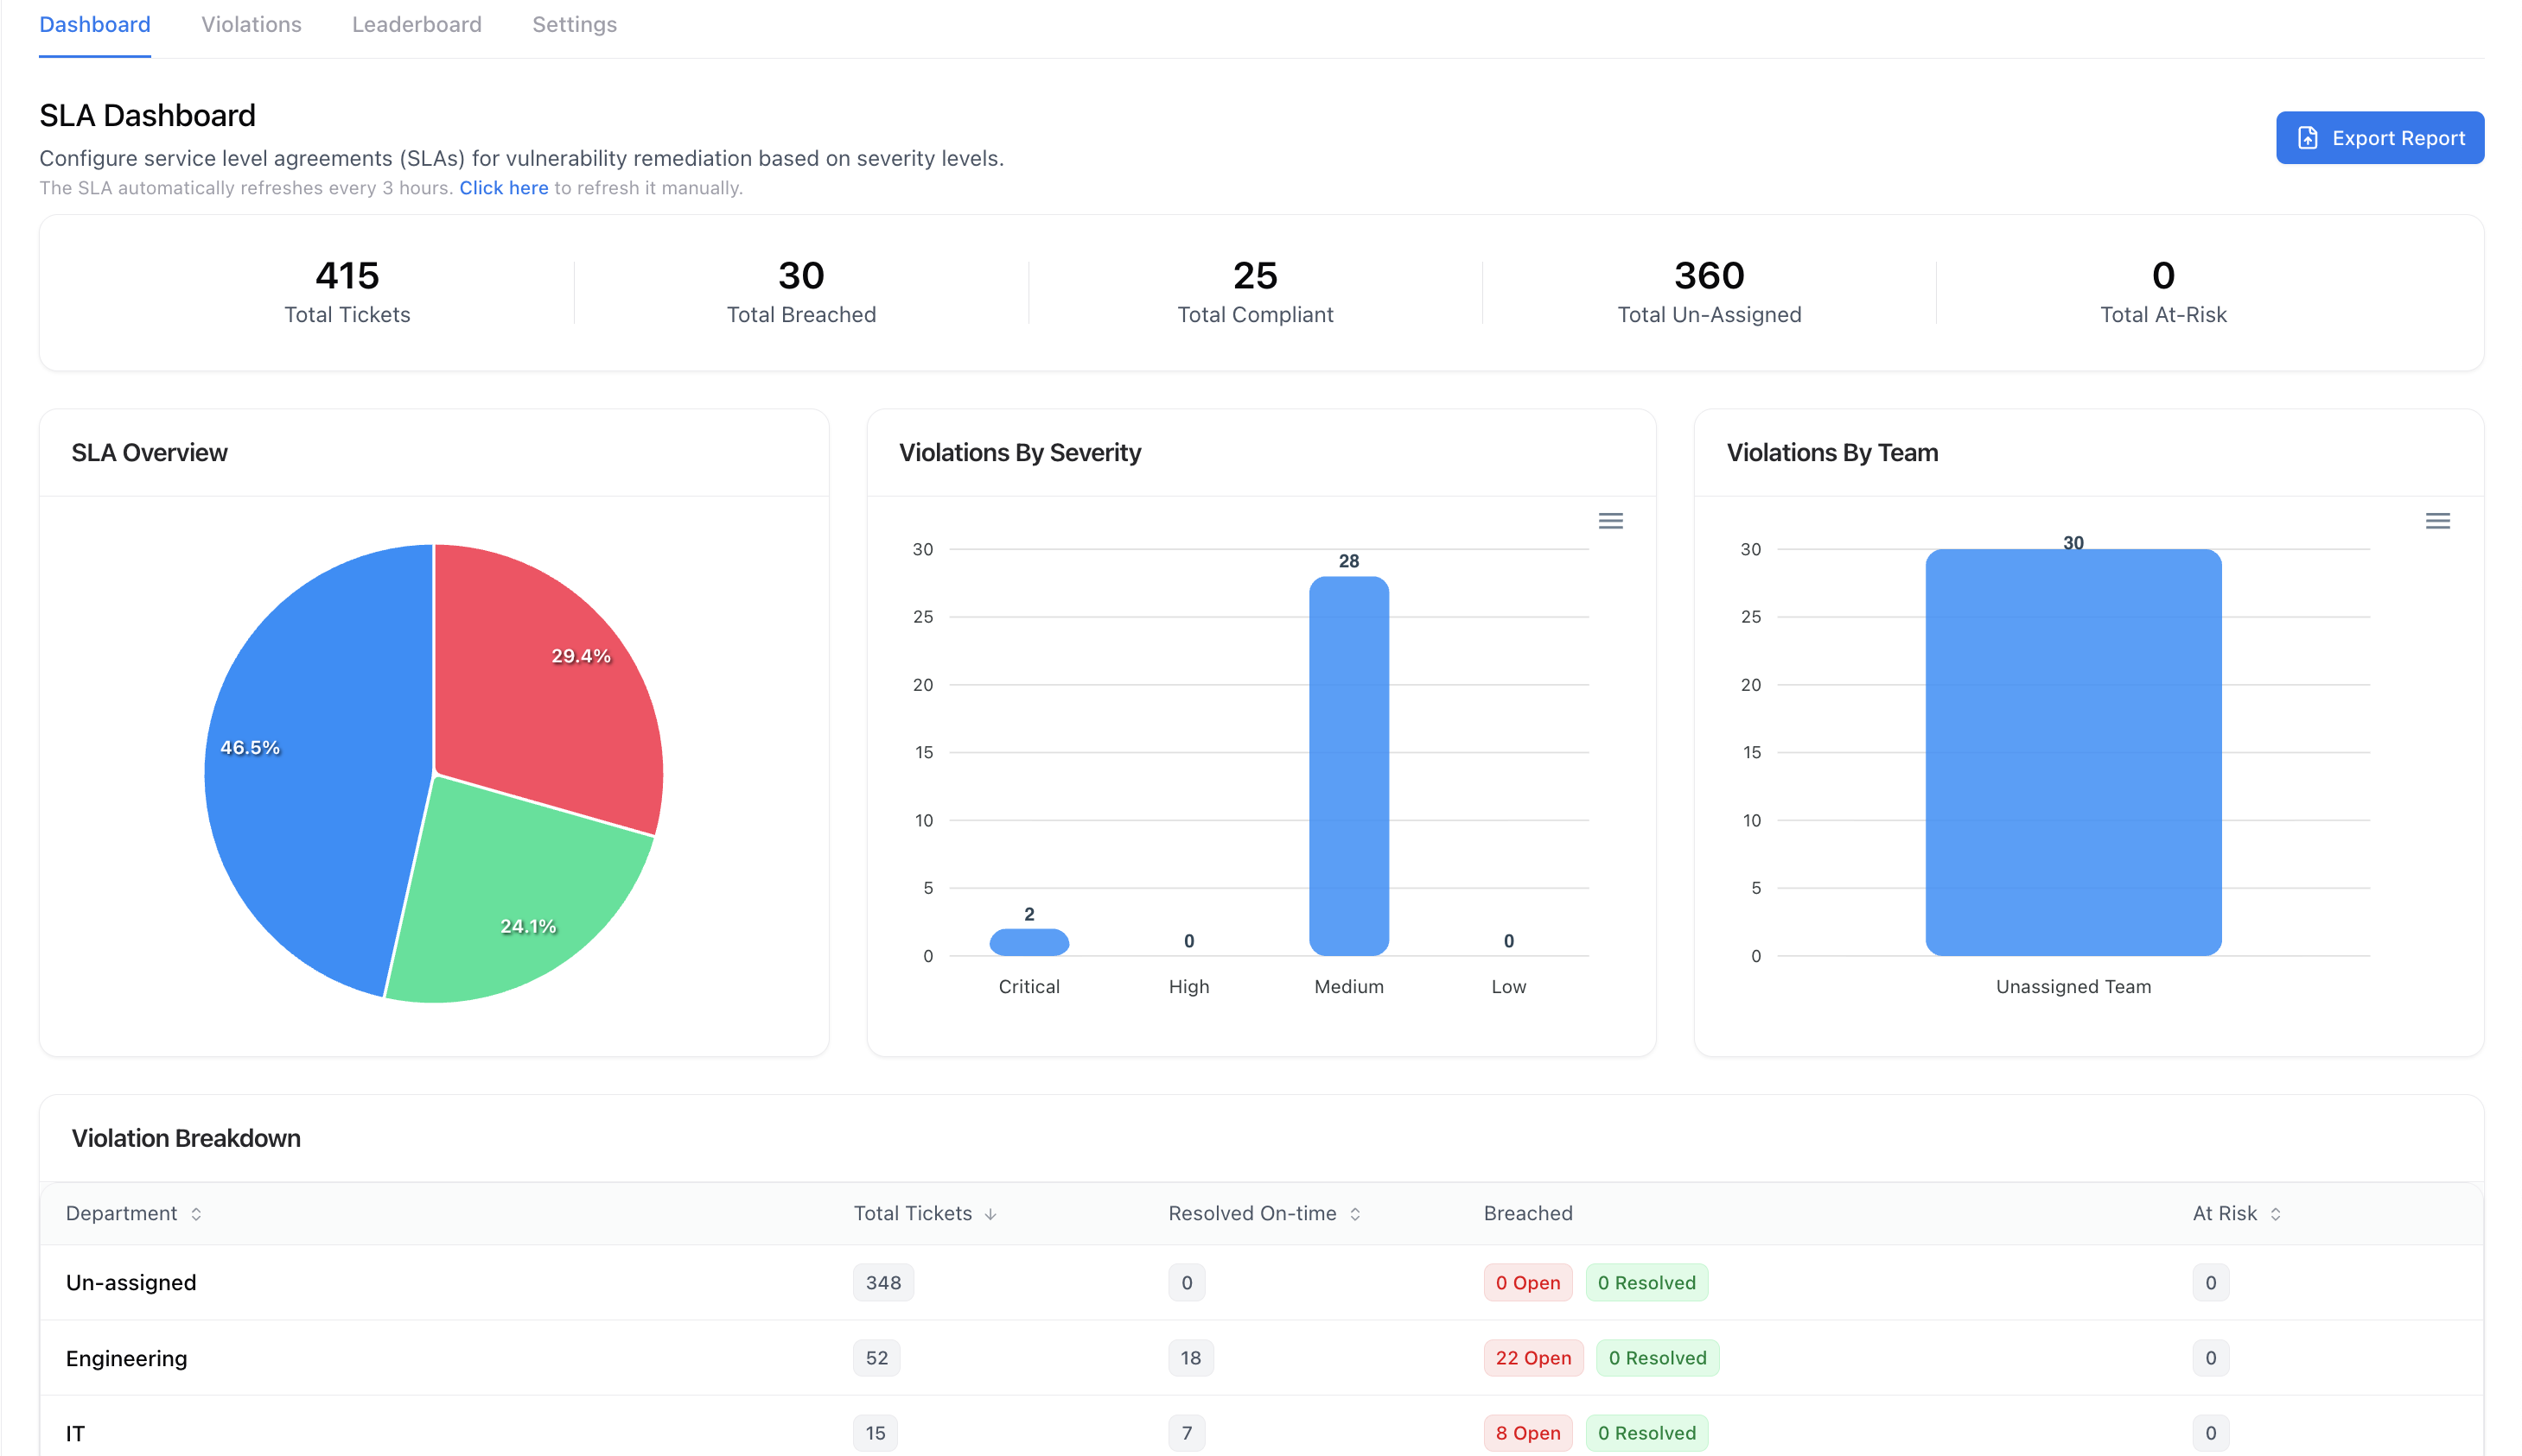Click IT's 8 Open breached badge
2522x1456 pixels.
pyautogui.click(x=1527, y=1433)
